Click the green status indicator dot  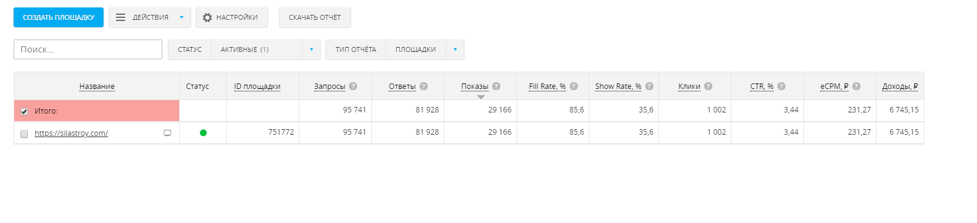pos(203,133)
